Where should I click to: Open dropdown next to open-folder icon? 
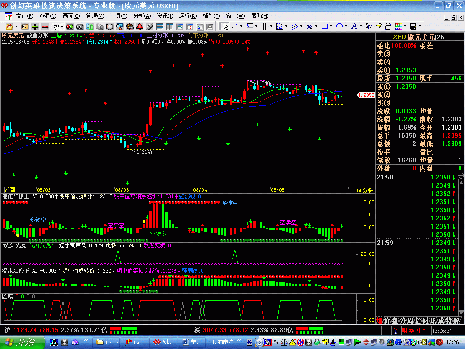[17, 27]
